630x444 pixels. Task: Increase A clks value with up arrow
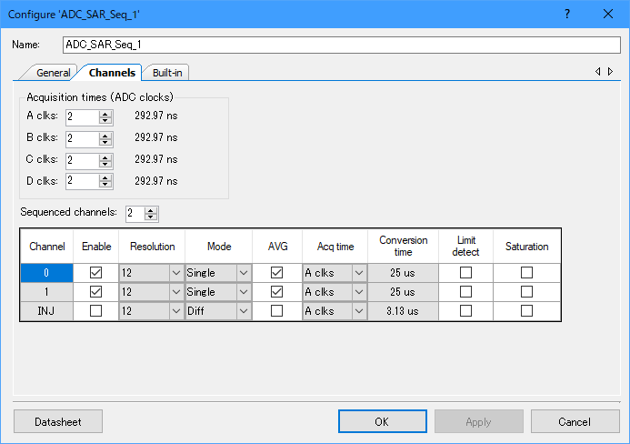coord(105,113)
